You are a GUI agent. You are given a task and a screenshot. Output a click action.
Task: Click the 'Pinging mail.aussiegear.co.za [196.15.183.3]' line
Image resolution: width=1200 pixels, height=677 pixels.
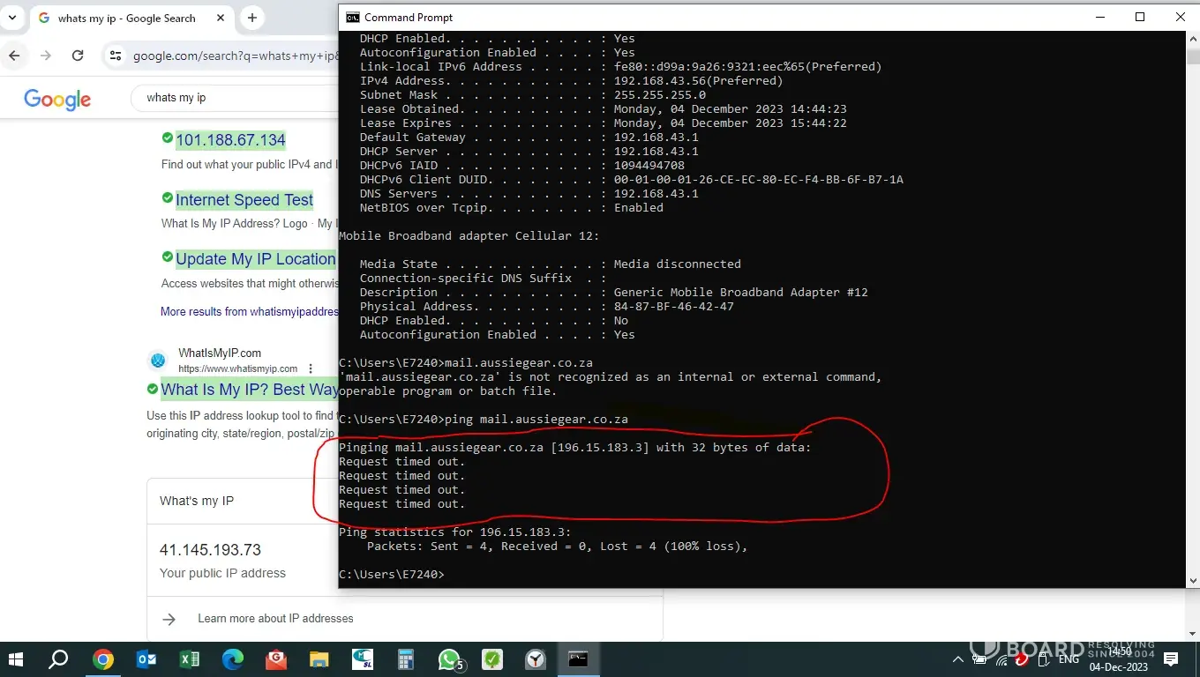point(575,448)
